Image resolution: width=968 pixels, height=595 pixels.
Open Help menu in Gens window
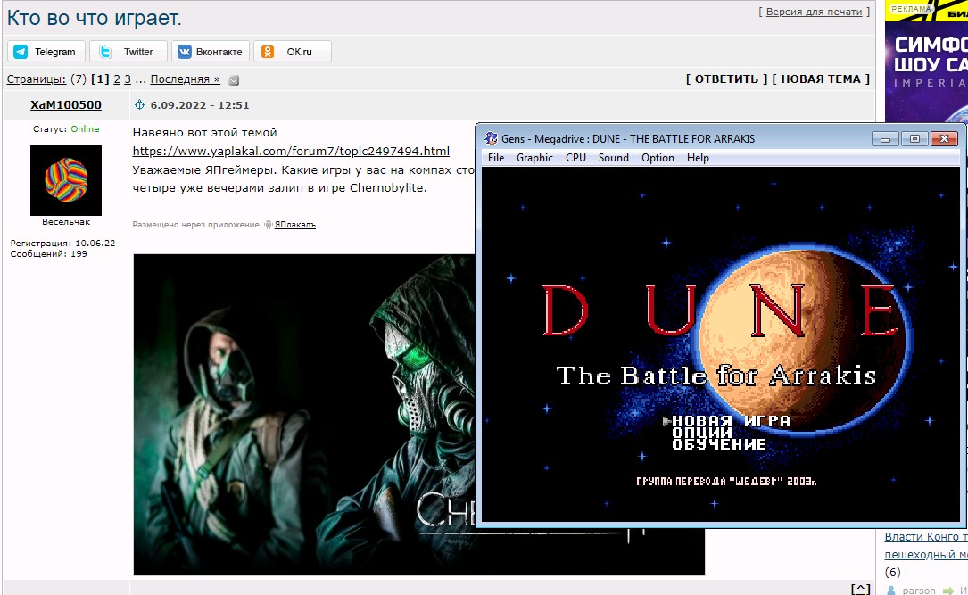[698, 157]
